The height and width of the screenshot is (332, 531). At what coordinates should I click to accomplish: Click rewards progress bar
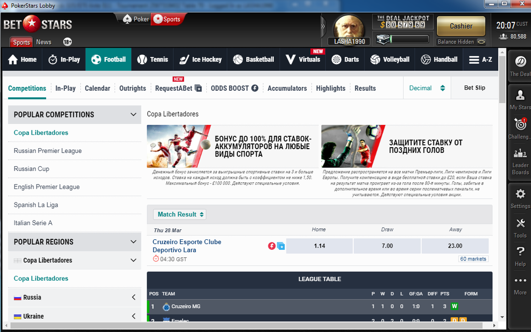click(410, 39)
